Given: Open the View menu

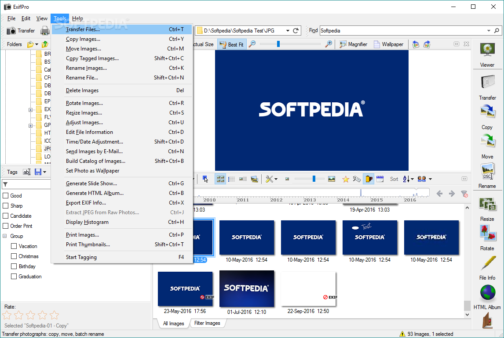Looking at the screenshot, I should (x=42, y=18).
